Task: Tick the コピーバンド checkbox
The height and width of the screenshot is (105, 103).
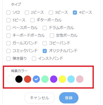Action: point(45,43)
